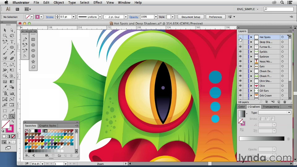This screenshot has height=167, width=297.
Task: Pick the Lasso tool
Action: click(12, 36)
